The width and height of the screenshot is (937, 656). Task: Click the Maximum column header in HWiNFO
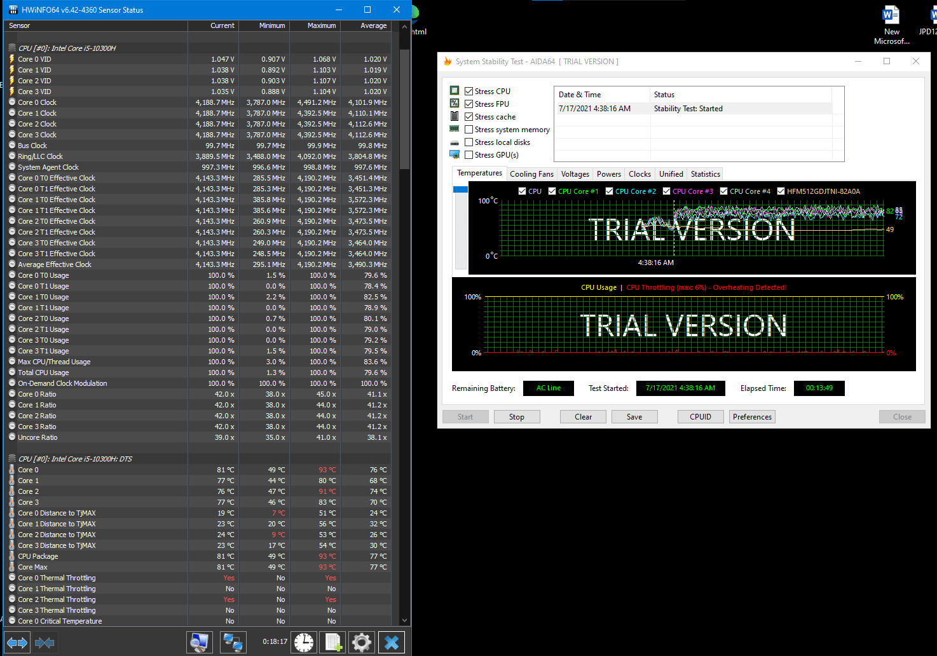pyautogui.click(x=315, y=26)
